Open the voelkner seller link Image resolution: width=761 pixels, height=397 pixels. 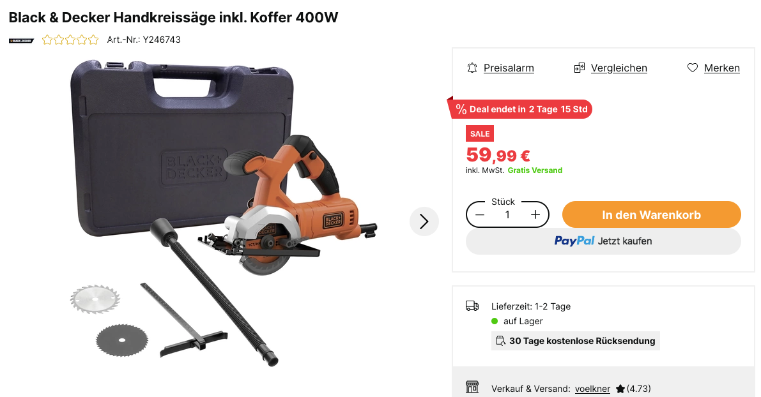[592, 389]
